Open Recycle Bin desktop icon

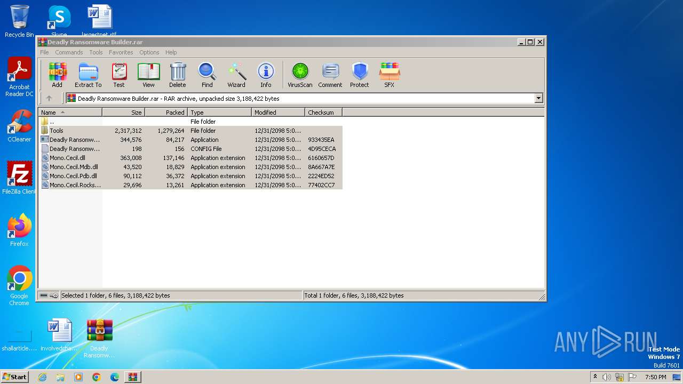tap(19, 21)
